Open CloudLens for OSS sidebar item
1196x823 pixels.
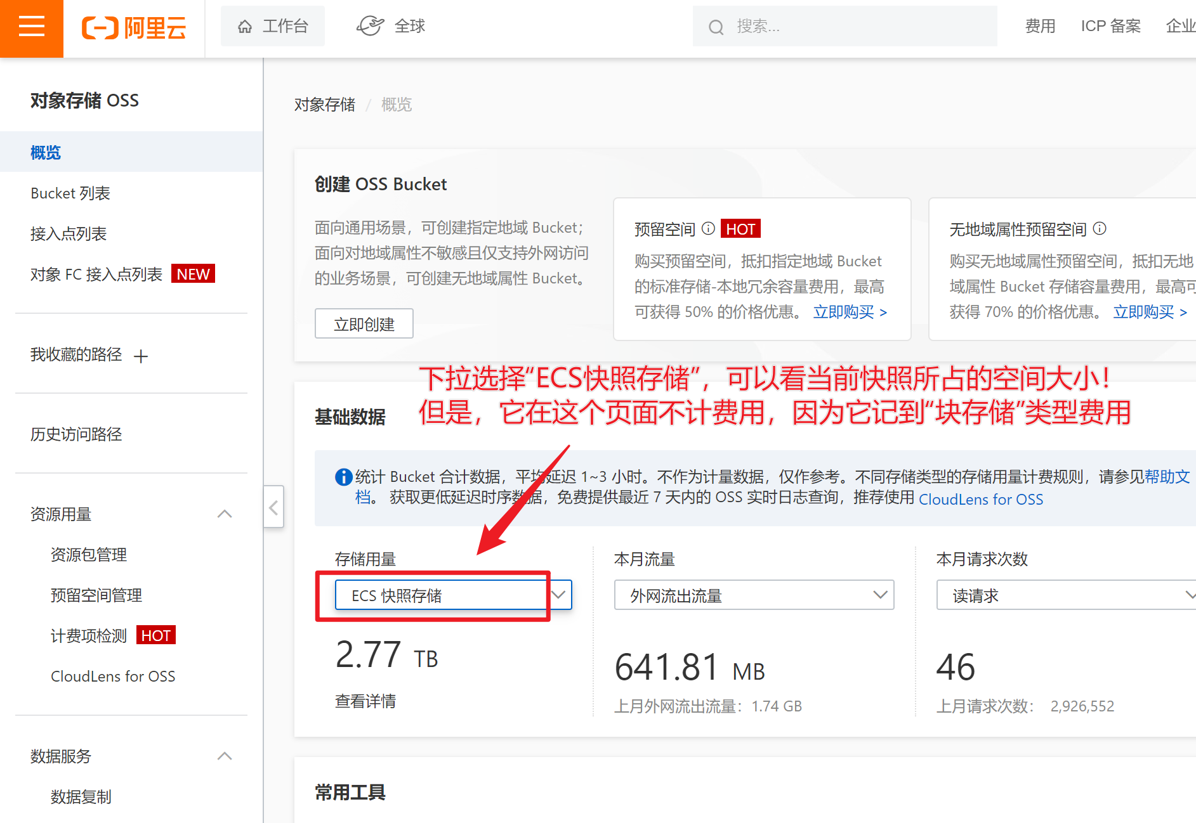point(113,677)
